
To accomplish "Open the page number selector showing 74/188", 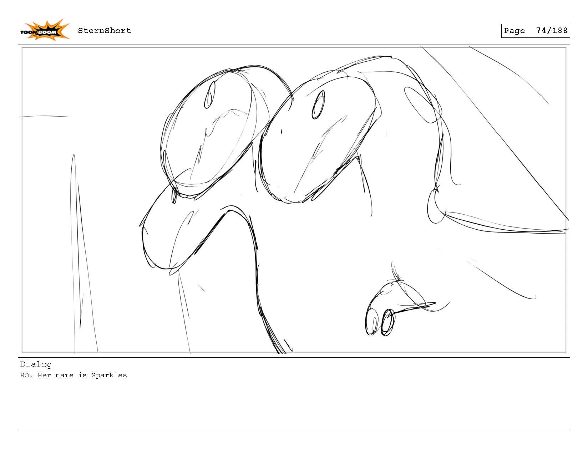I will [535, 31].
